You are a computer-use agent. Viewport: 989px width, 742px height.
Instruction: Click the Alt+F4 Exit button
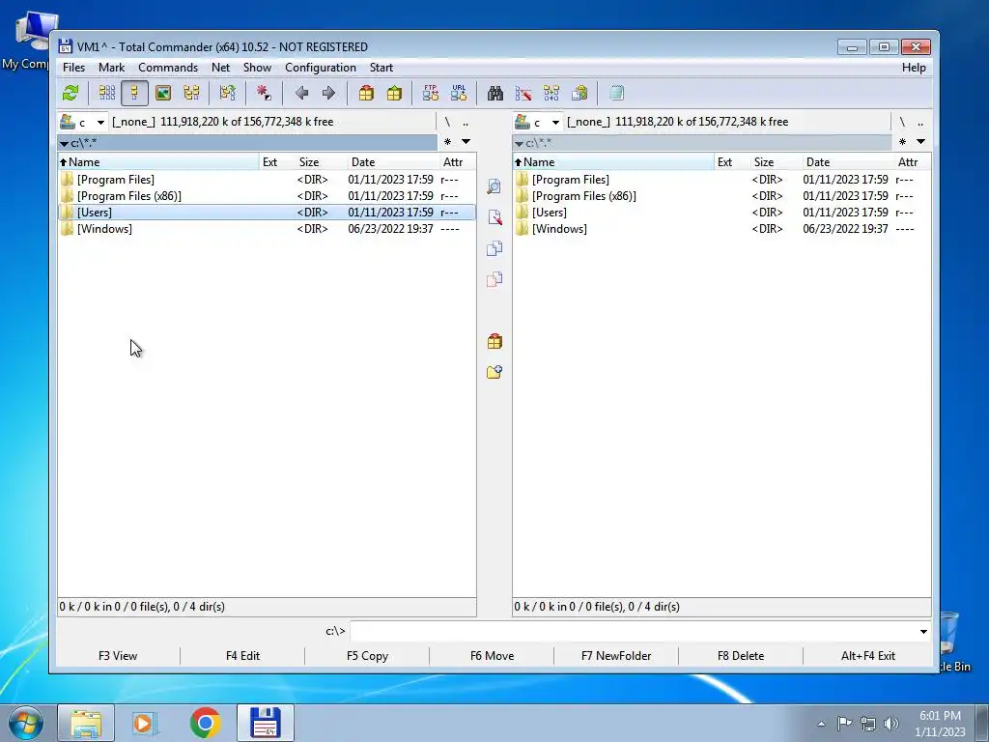click(868, 656)
